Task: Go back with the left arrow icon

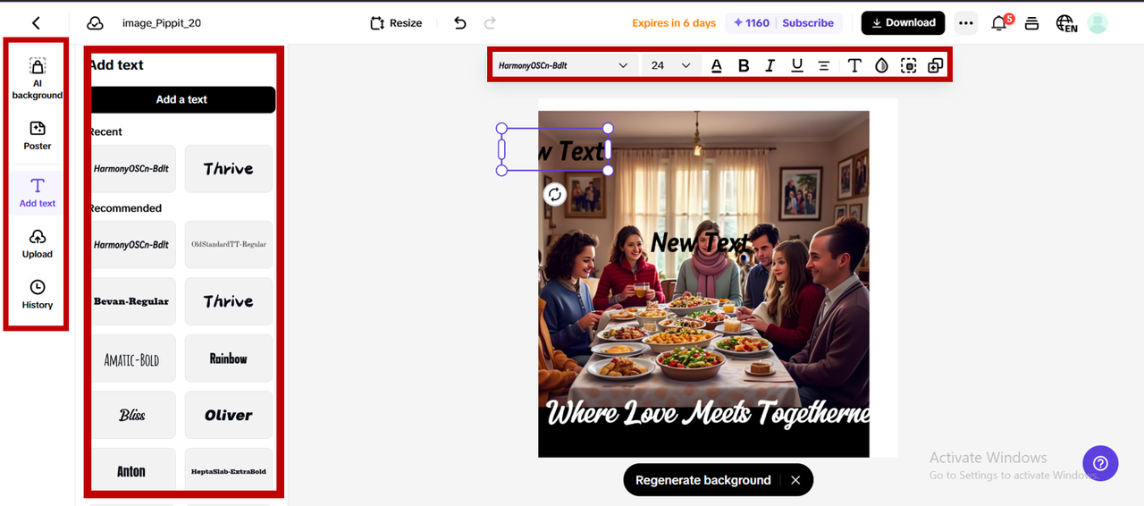Action: pos(36,23)
